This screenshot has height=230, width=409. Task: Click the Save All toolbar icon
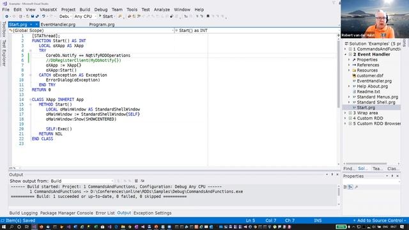(x=37, y=16)
